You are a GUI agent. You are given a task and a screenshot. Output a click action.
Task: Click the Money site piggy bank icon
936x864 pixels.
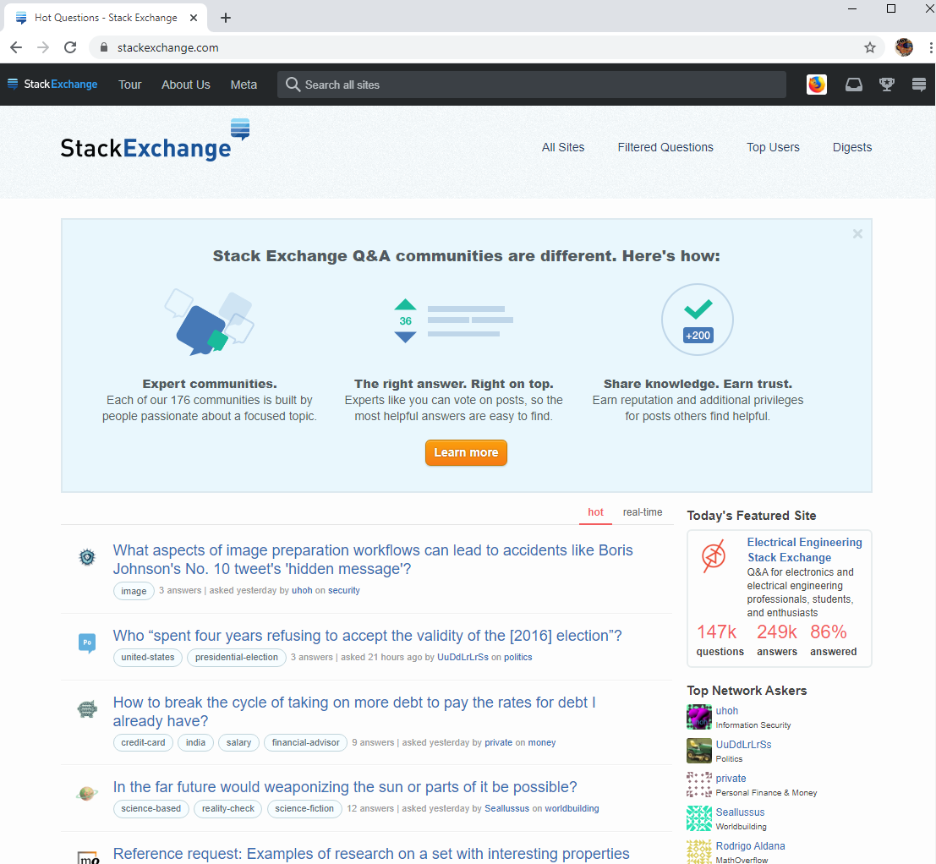(x=87, y=710)
